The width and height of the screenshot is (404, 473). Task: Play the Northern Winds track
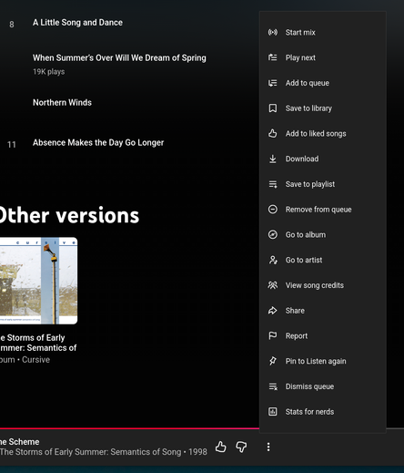(62, 103)
